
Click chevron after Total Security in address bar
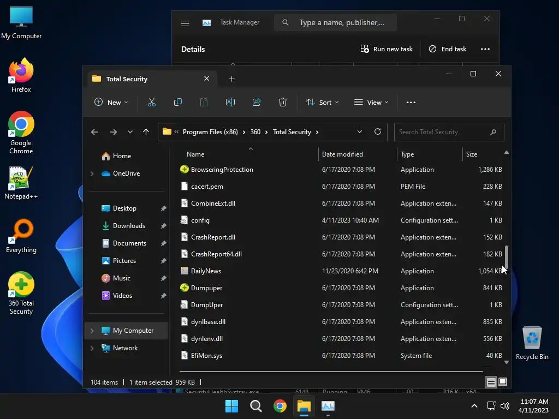[x=317, y=132]
